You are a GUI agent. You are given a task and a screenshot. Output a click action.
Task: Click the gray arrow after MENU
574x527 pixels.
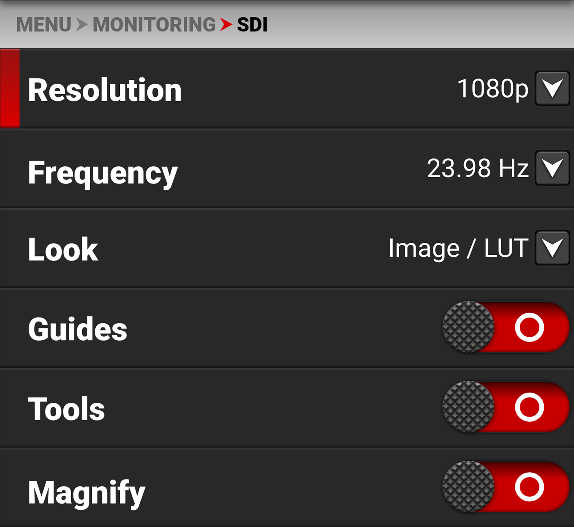(82, 25)
